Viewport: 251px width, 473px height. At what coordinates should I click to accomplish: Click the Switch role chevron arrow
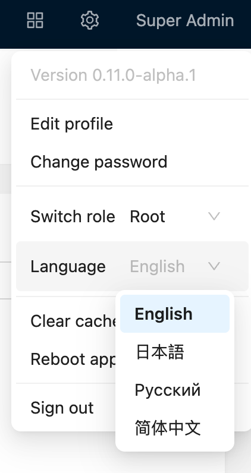[214, 216]
